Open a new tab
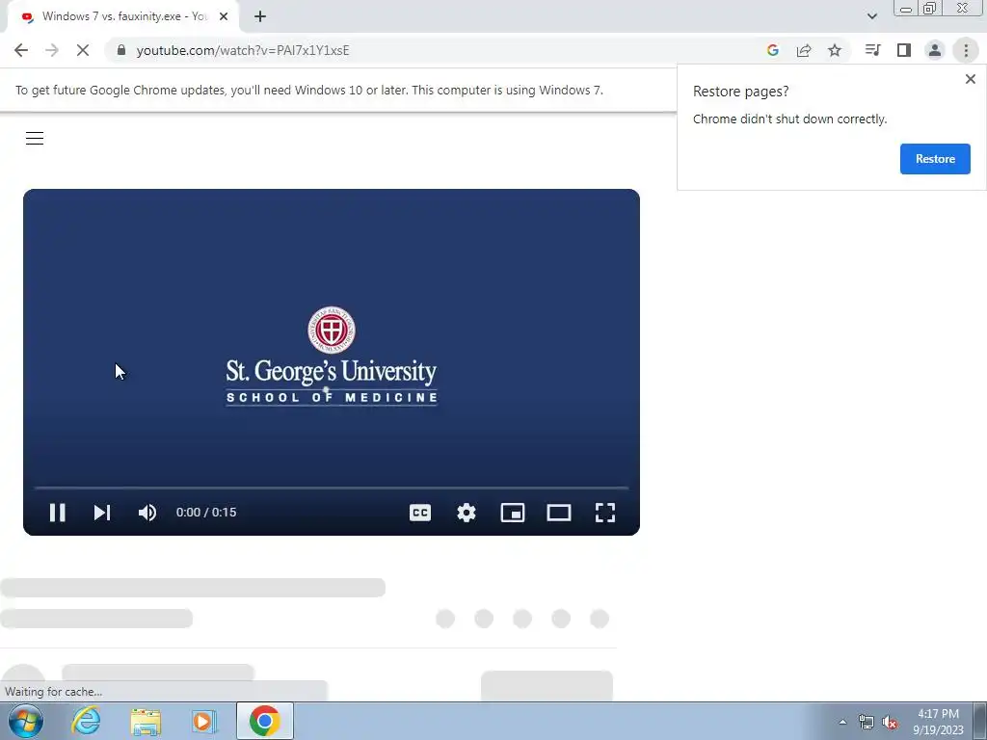This screenshot has width=987, height=740. [260, 17]
